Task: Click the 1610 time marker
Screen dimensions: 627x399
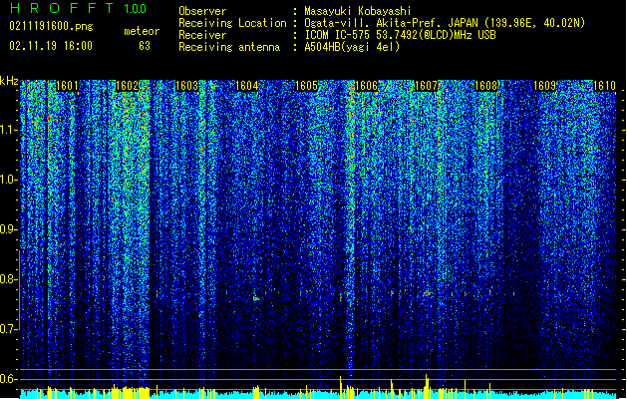Action: (604, 86)
